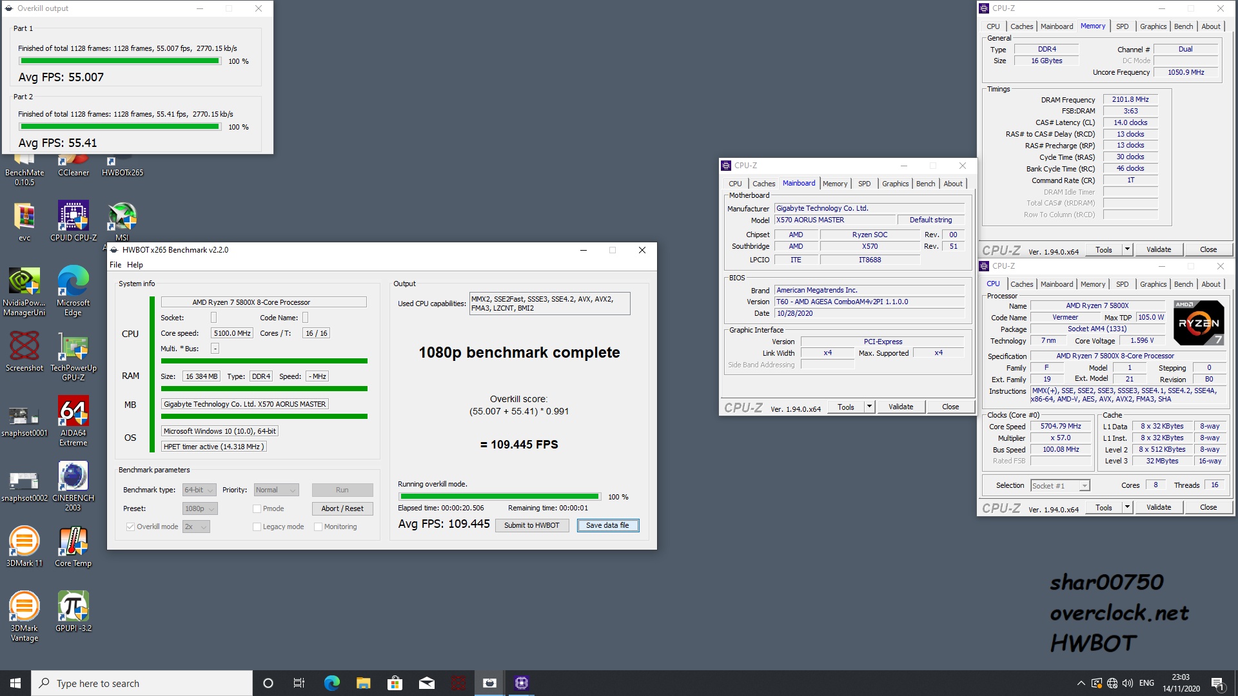Open Mail app from taskbar
Viewport: 1238px width, 696px height.
pyautogui.click(x=427, y=683)
